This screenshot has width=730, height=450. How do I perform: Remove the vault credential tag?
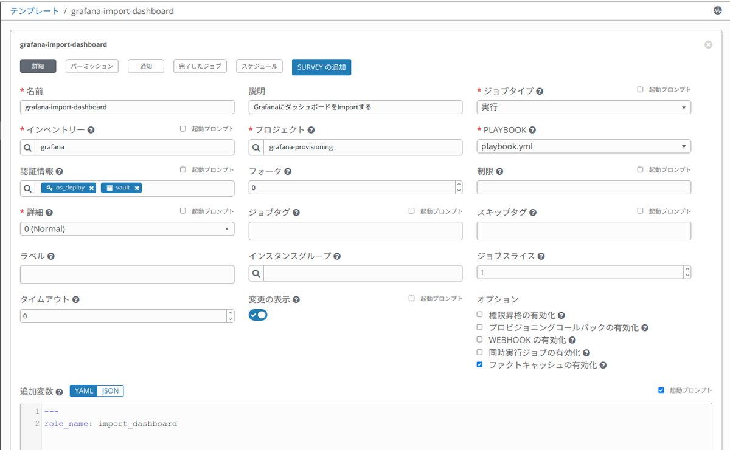[137, 188]
